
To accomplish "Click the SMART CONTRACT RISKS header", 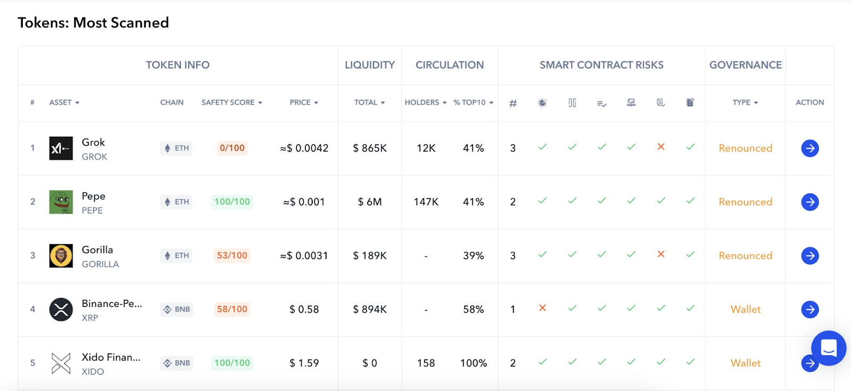I will 602,65.
